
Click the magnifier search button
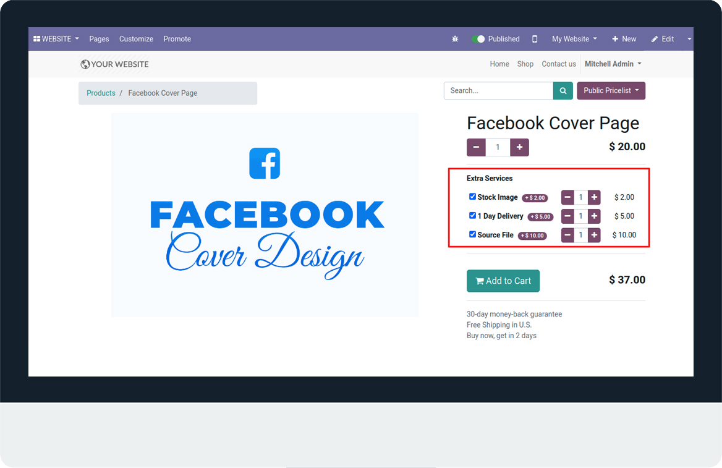pyautogui.click(x=563, y=91)
